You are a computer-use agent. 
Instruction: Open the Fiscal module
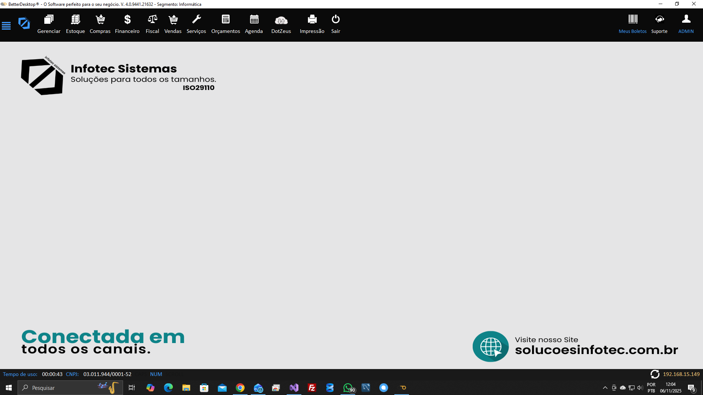pyautogui.click(x=152, y=23)
